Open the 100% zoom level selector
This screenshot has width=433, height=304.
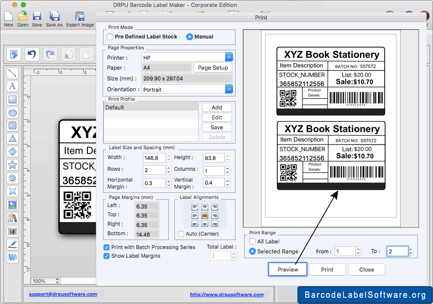pyautogui.click(x=45, y=281)
